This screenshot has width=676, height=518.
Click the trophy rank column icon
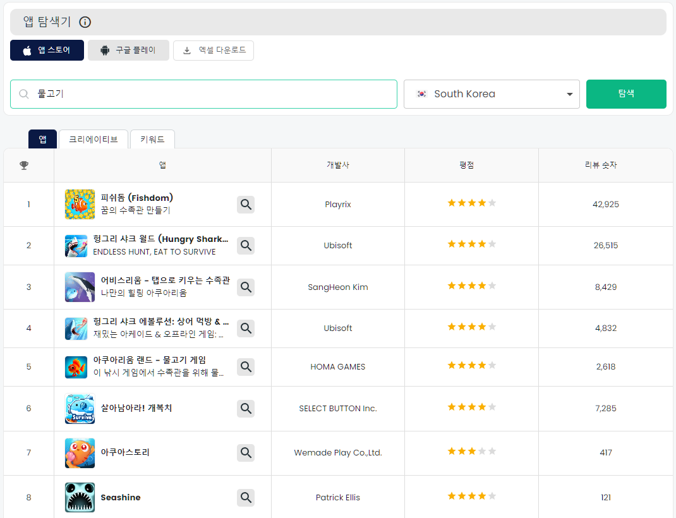pos(24,165)
